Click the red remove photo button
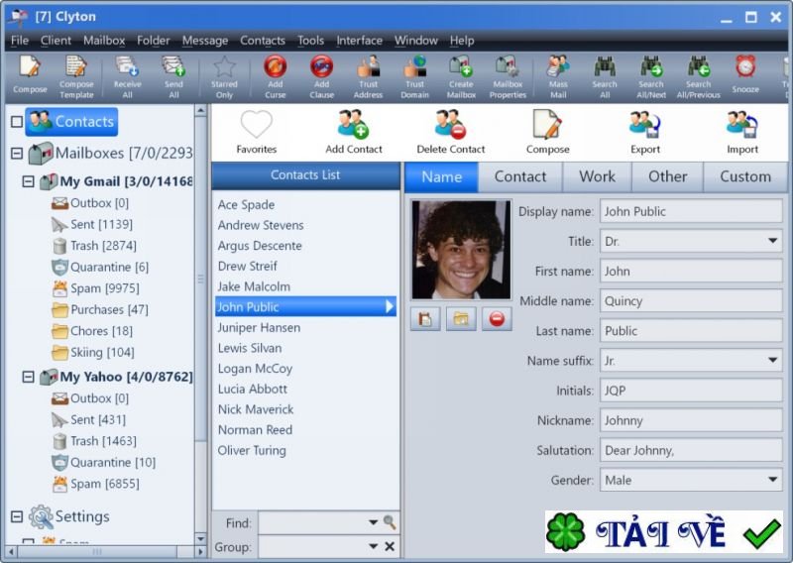This screenshot has width=793, height=563. pos(497,319)
